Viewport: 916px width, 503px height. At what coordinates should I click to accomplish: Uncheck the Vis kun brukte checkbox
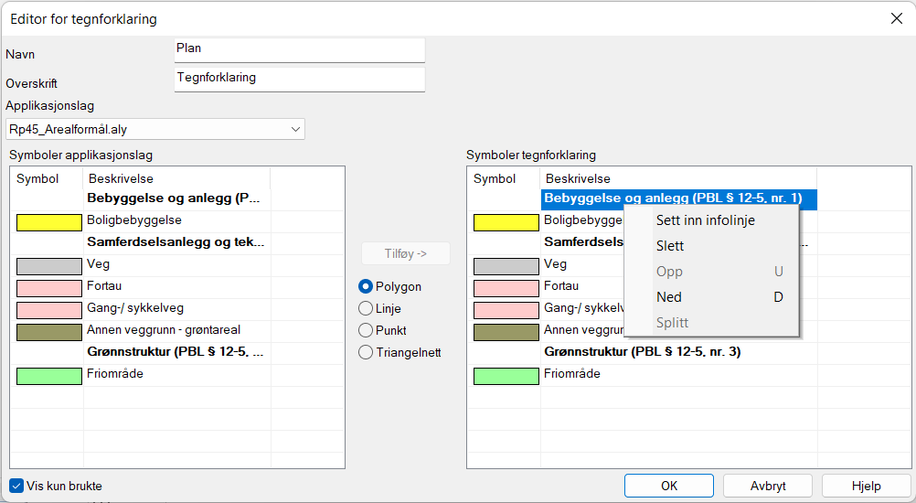pos(16,486)
